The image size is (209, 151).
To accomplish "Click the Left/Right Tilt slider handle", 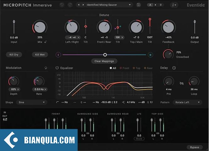I will click(x=85, y=26).
